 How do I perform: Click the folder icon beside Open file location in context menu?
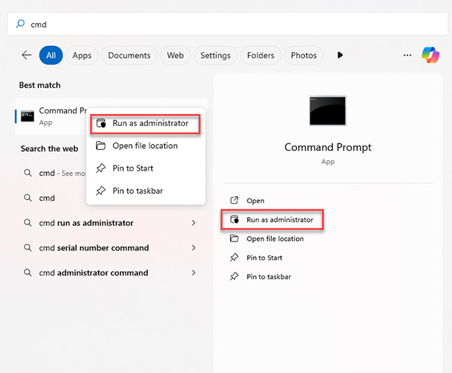click(x=101, y=145)
